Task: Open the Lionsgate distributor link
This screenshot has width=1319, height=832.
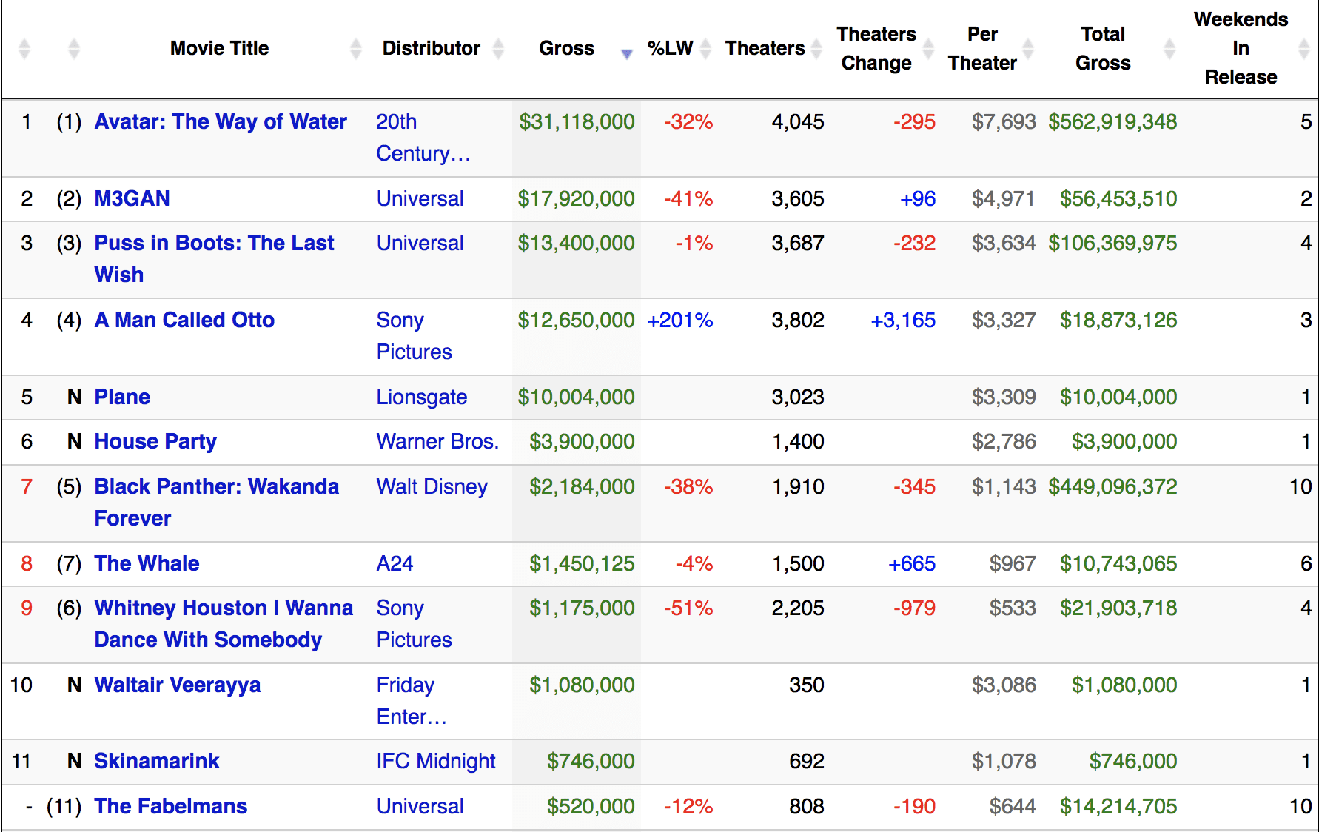Action: (x=422, y=397)
